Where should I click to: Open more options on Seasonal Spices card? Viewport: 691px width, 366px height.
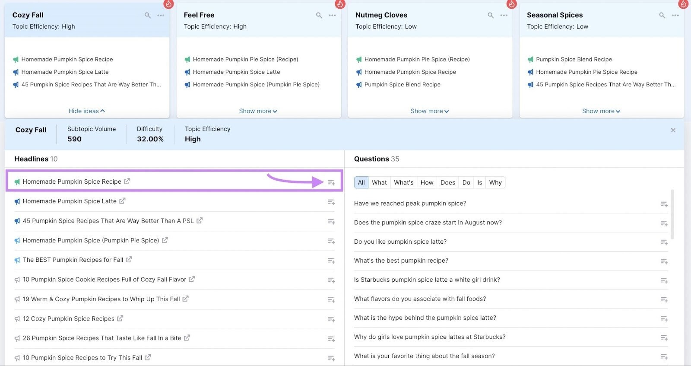click(675, 16)
